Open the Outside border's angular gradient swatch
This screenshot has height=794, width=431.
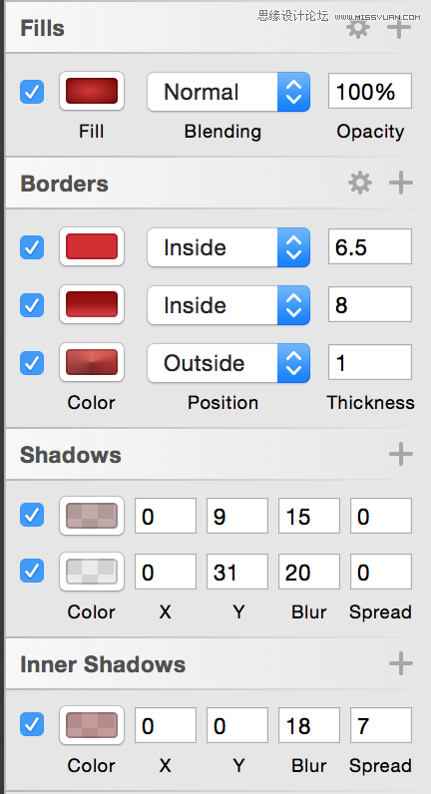pos(92,362)
